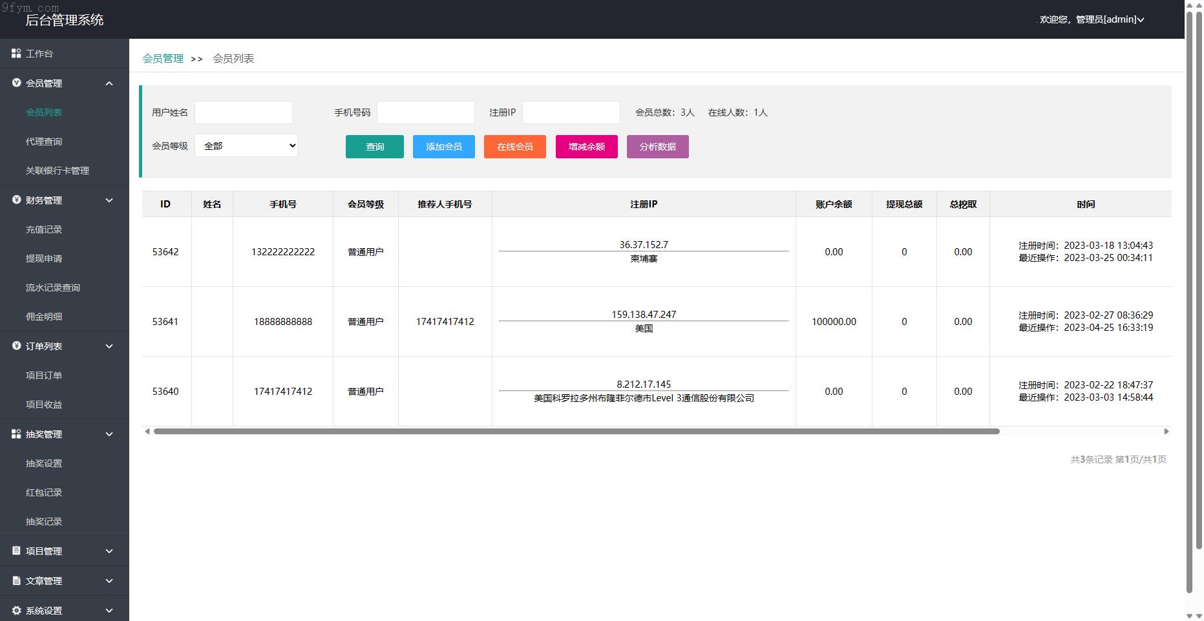Viewport: 1204px width, 621px height.
Task: Click the 财务管理 sidebar icon
Action: click(x=16, y=200)
